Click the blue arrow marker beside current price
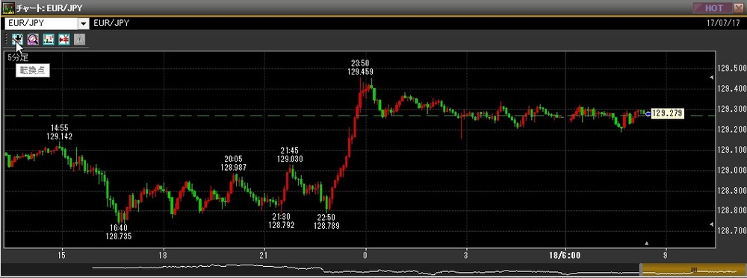 (648, 113)
